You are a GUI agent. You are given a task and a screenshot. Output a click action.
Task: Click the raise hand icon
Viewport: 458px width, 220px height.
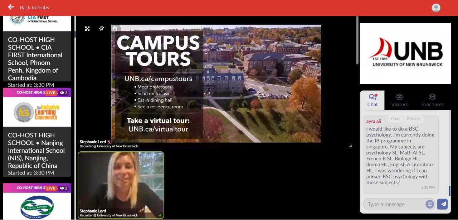tap(115, 29)
